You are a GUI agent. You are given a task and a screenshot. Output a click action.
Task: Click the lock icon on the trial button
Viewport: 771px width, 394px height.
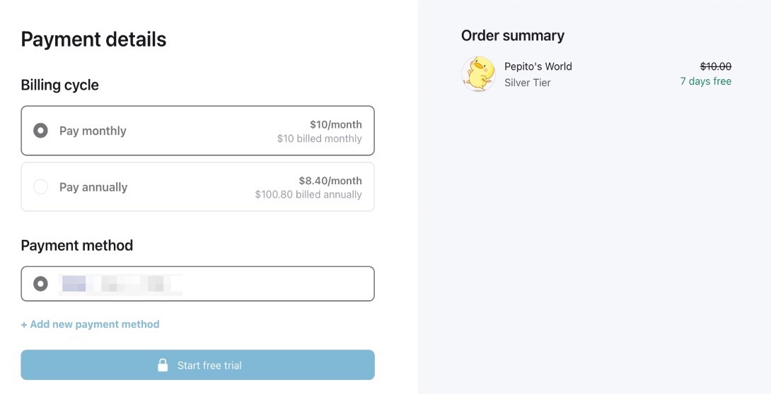pos(163,365)
